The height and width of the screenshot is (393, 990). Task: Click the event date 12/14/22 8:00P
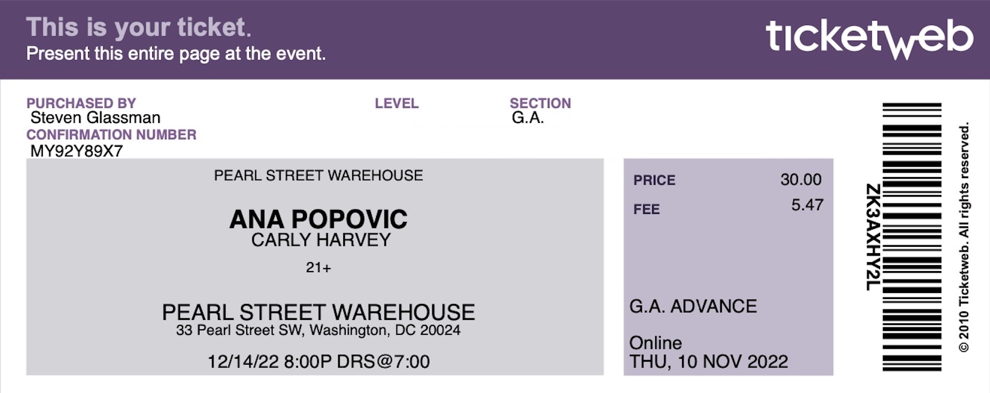(x=269, y=362)
